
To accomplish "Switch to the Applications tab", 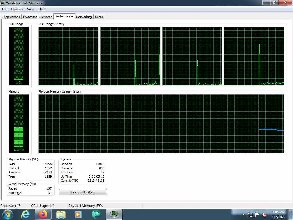I will 12,17.
